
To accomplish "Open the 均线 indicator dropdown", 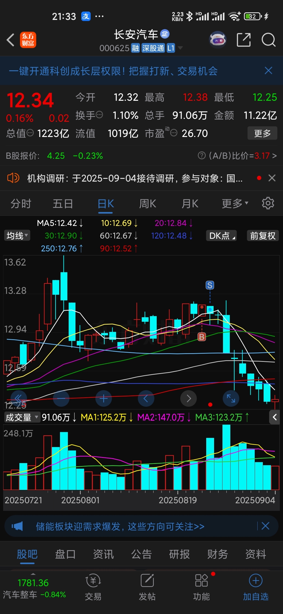I will point(17,235).
